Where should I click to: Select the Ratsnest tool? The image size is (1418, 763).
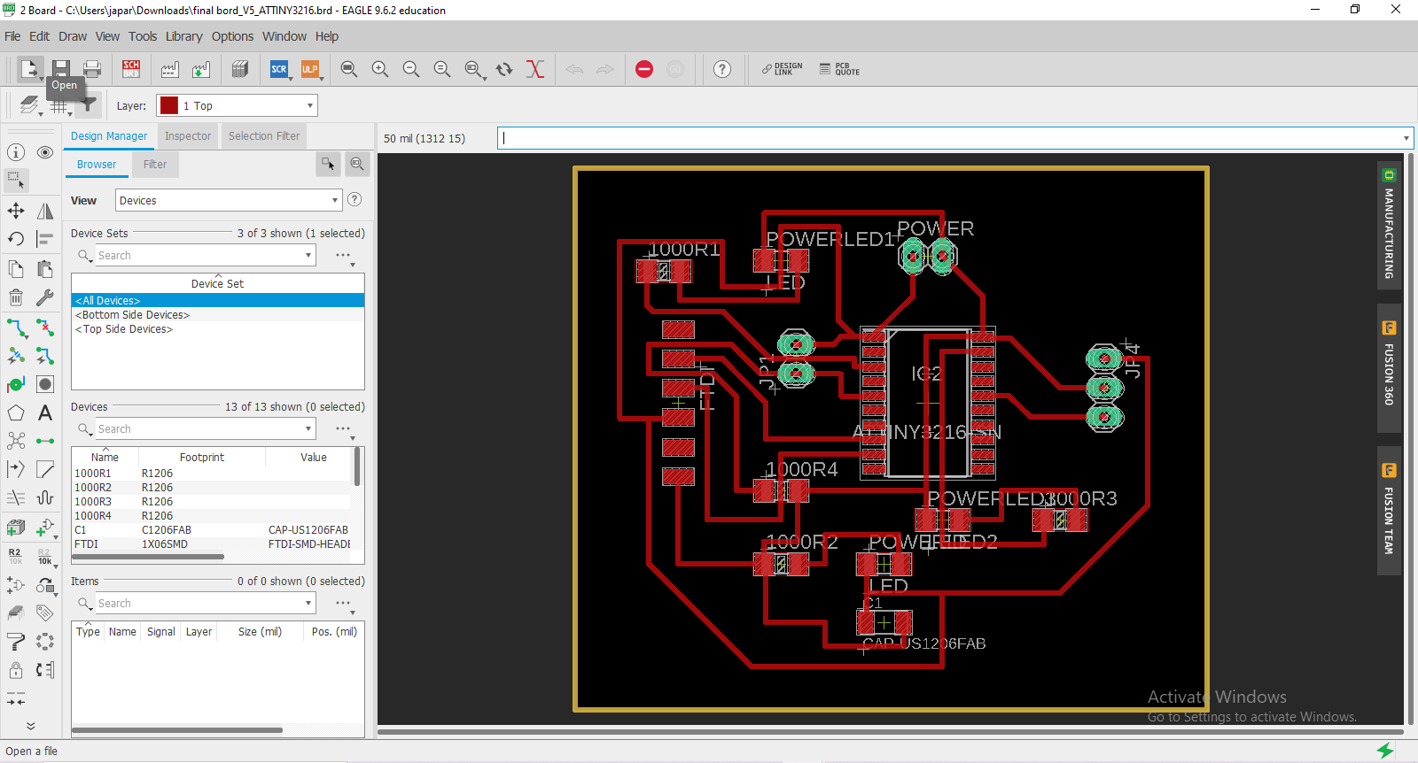click(16, 441)
